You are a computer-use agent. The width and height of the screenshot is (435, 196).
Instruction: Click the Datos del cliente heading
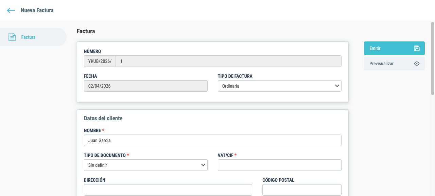click(103, 118)
